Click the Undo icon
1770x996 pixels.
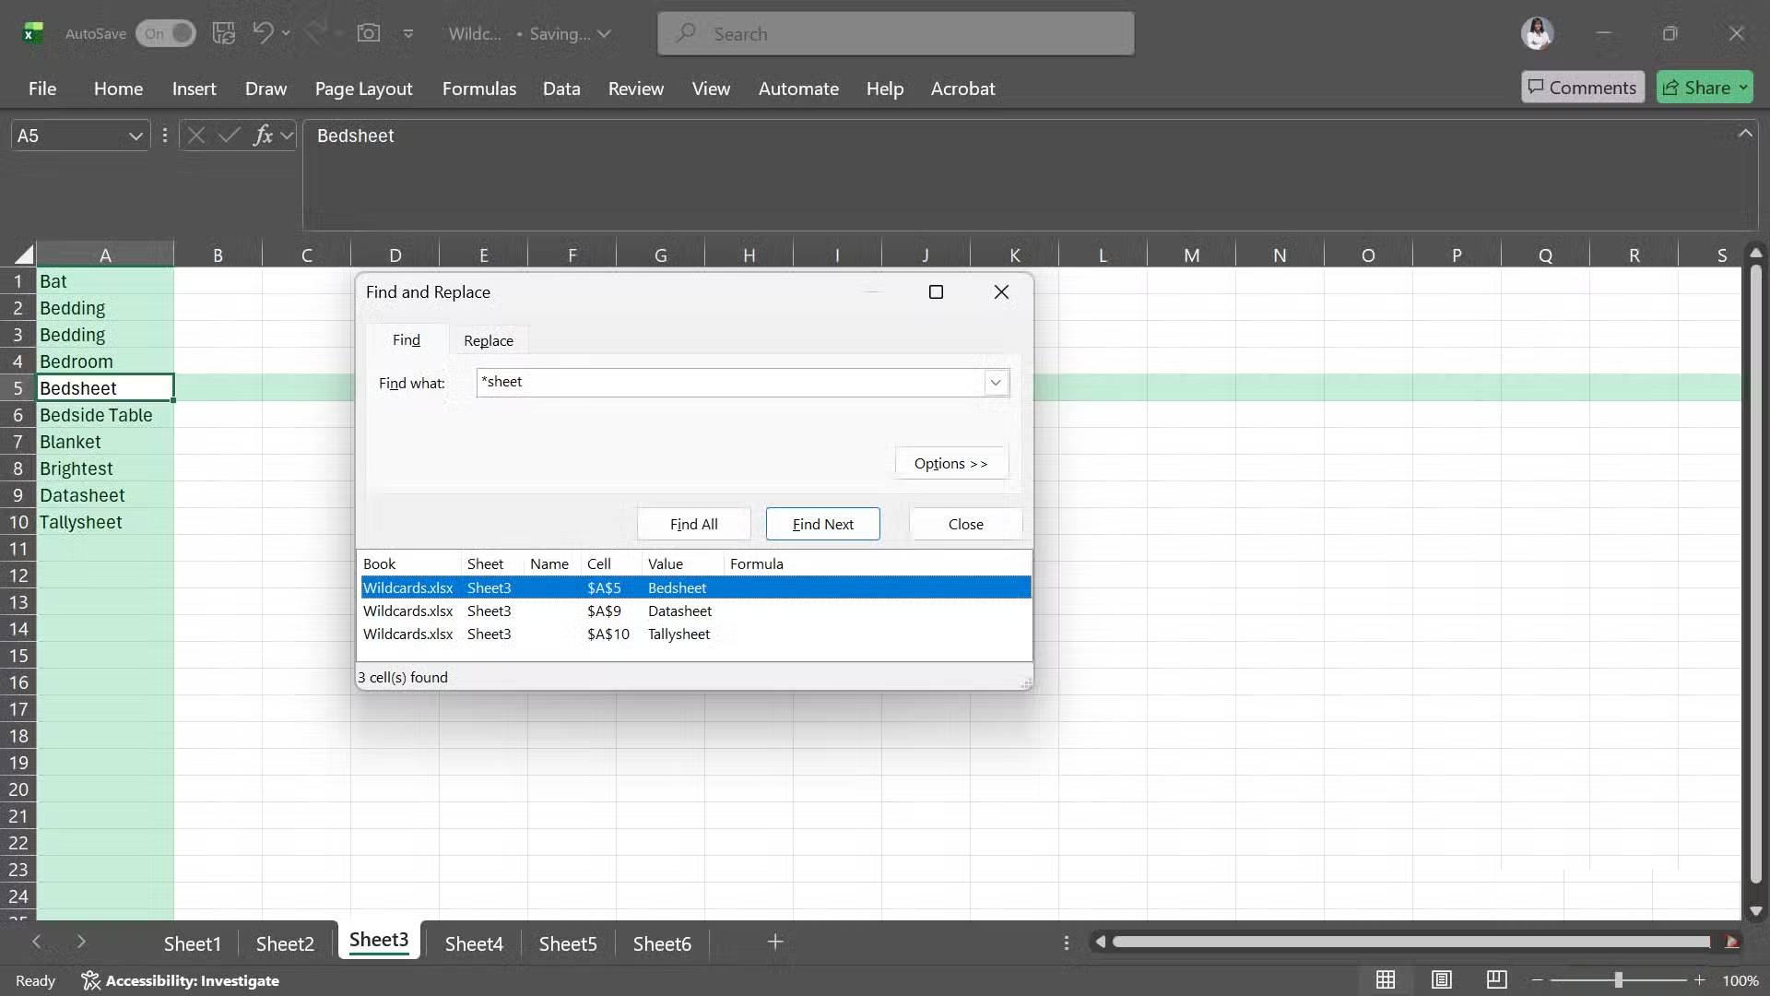tap(264, 33)
